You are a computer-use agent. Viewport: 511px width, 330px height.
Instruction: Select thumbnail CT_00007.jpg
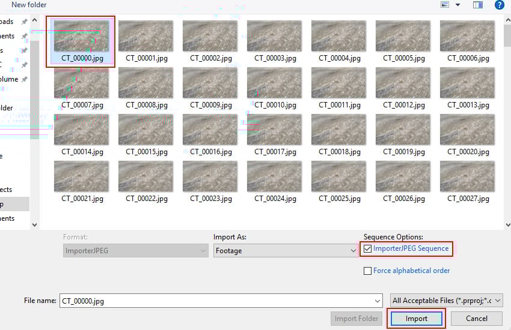pyautogui.click(x=81, y=83)
